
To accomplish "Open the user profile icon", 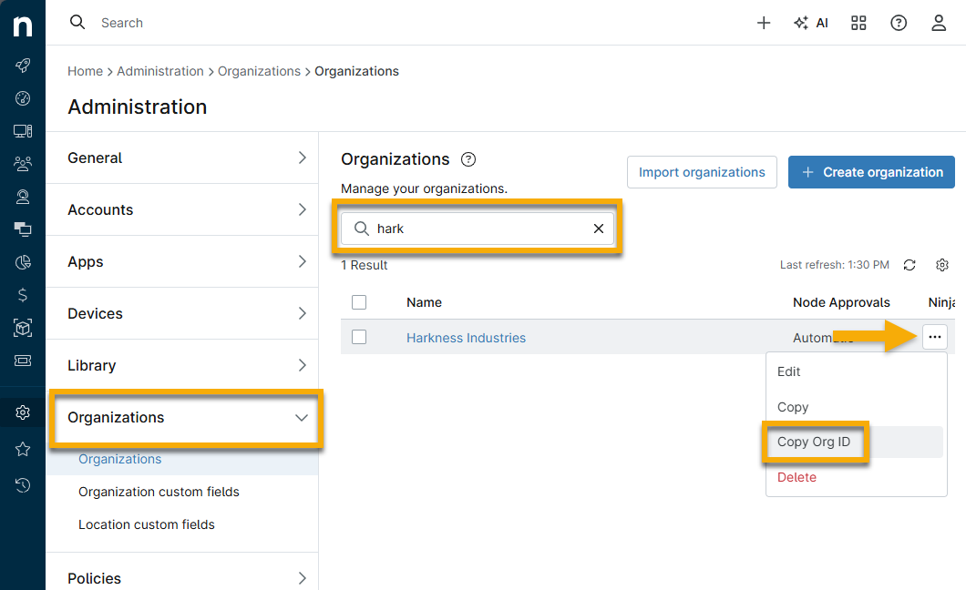I will pyautogui.click(x=939, y=23).
